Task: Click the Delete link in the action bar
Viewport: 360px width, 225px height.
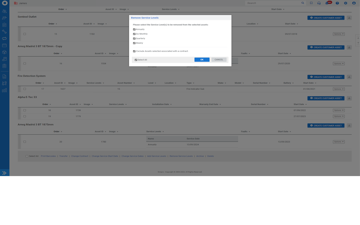Action: (210, 156)
